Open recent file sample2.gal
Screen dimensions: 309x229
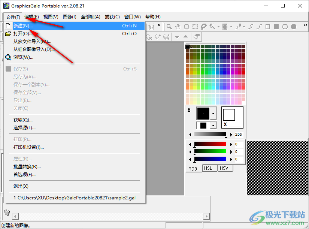click(x=75, y=198)
